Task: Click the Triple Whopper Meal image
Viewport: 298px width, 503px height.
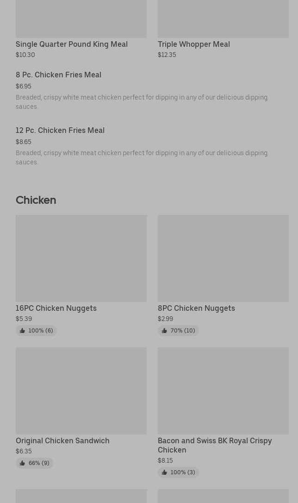Action: point(223,19)
